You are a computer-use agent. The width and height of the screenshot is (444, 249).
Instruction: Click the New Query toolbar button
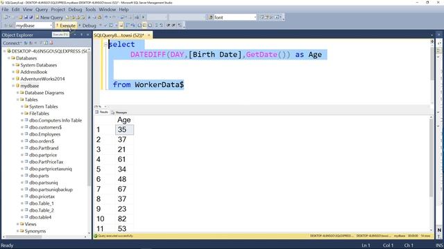49,17
